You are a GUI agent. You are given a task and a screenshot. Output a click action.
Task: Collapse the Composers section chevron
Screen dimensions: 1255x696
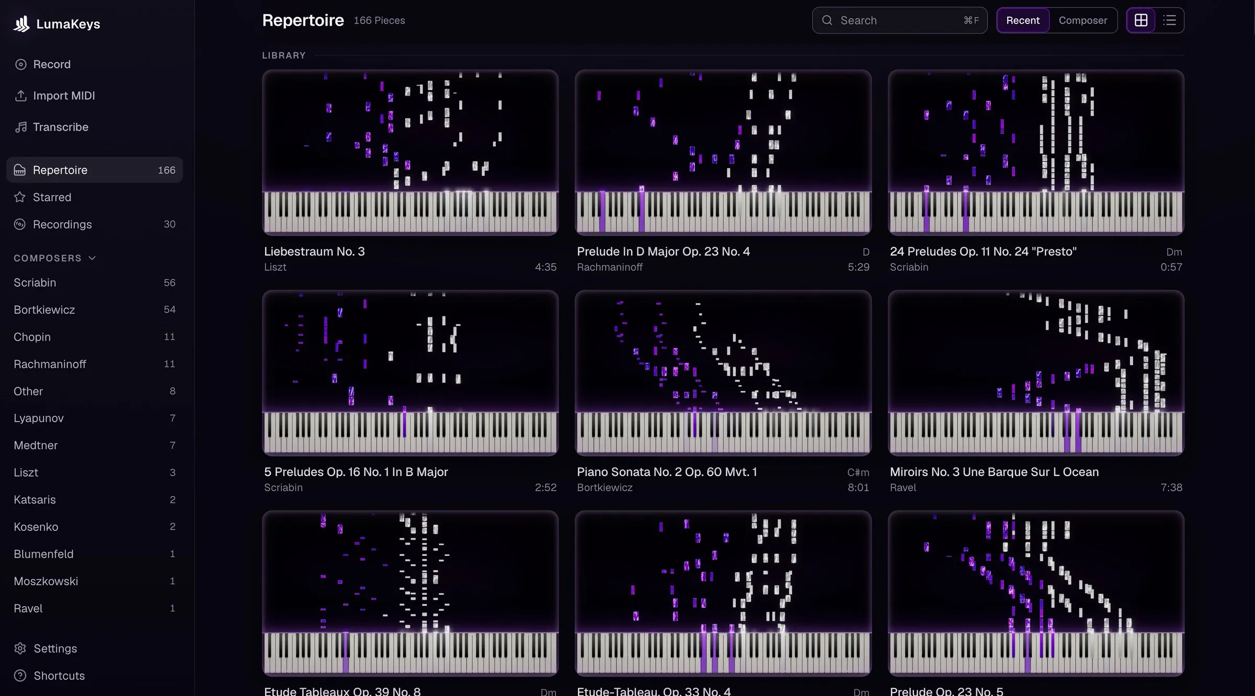click(93, 258)
